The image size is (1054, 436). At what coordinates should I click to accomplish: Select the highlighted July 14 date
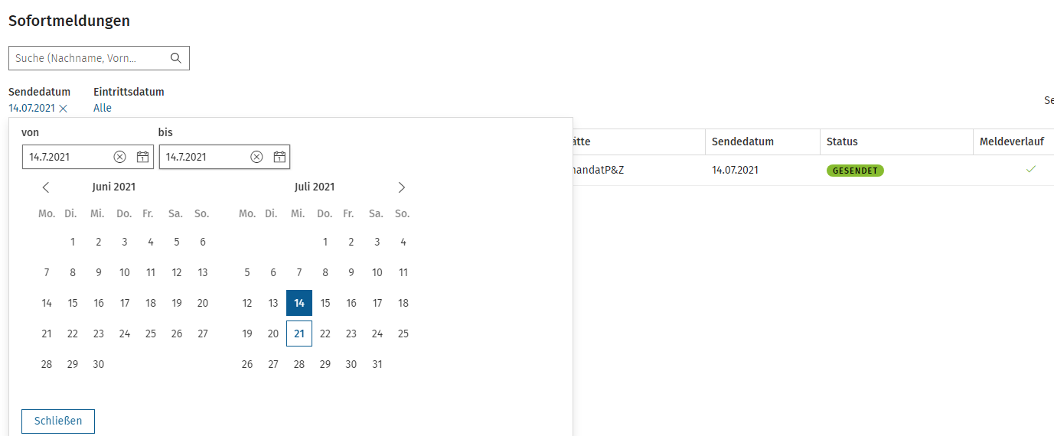299,303
